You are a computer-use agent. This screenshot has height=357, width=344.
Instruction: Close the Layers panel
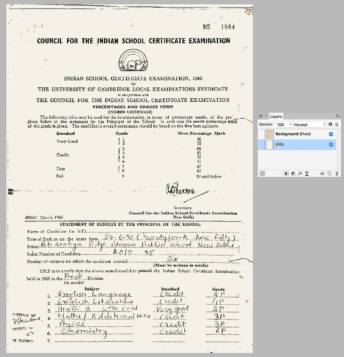point(261,116)
